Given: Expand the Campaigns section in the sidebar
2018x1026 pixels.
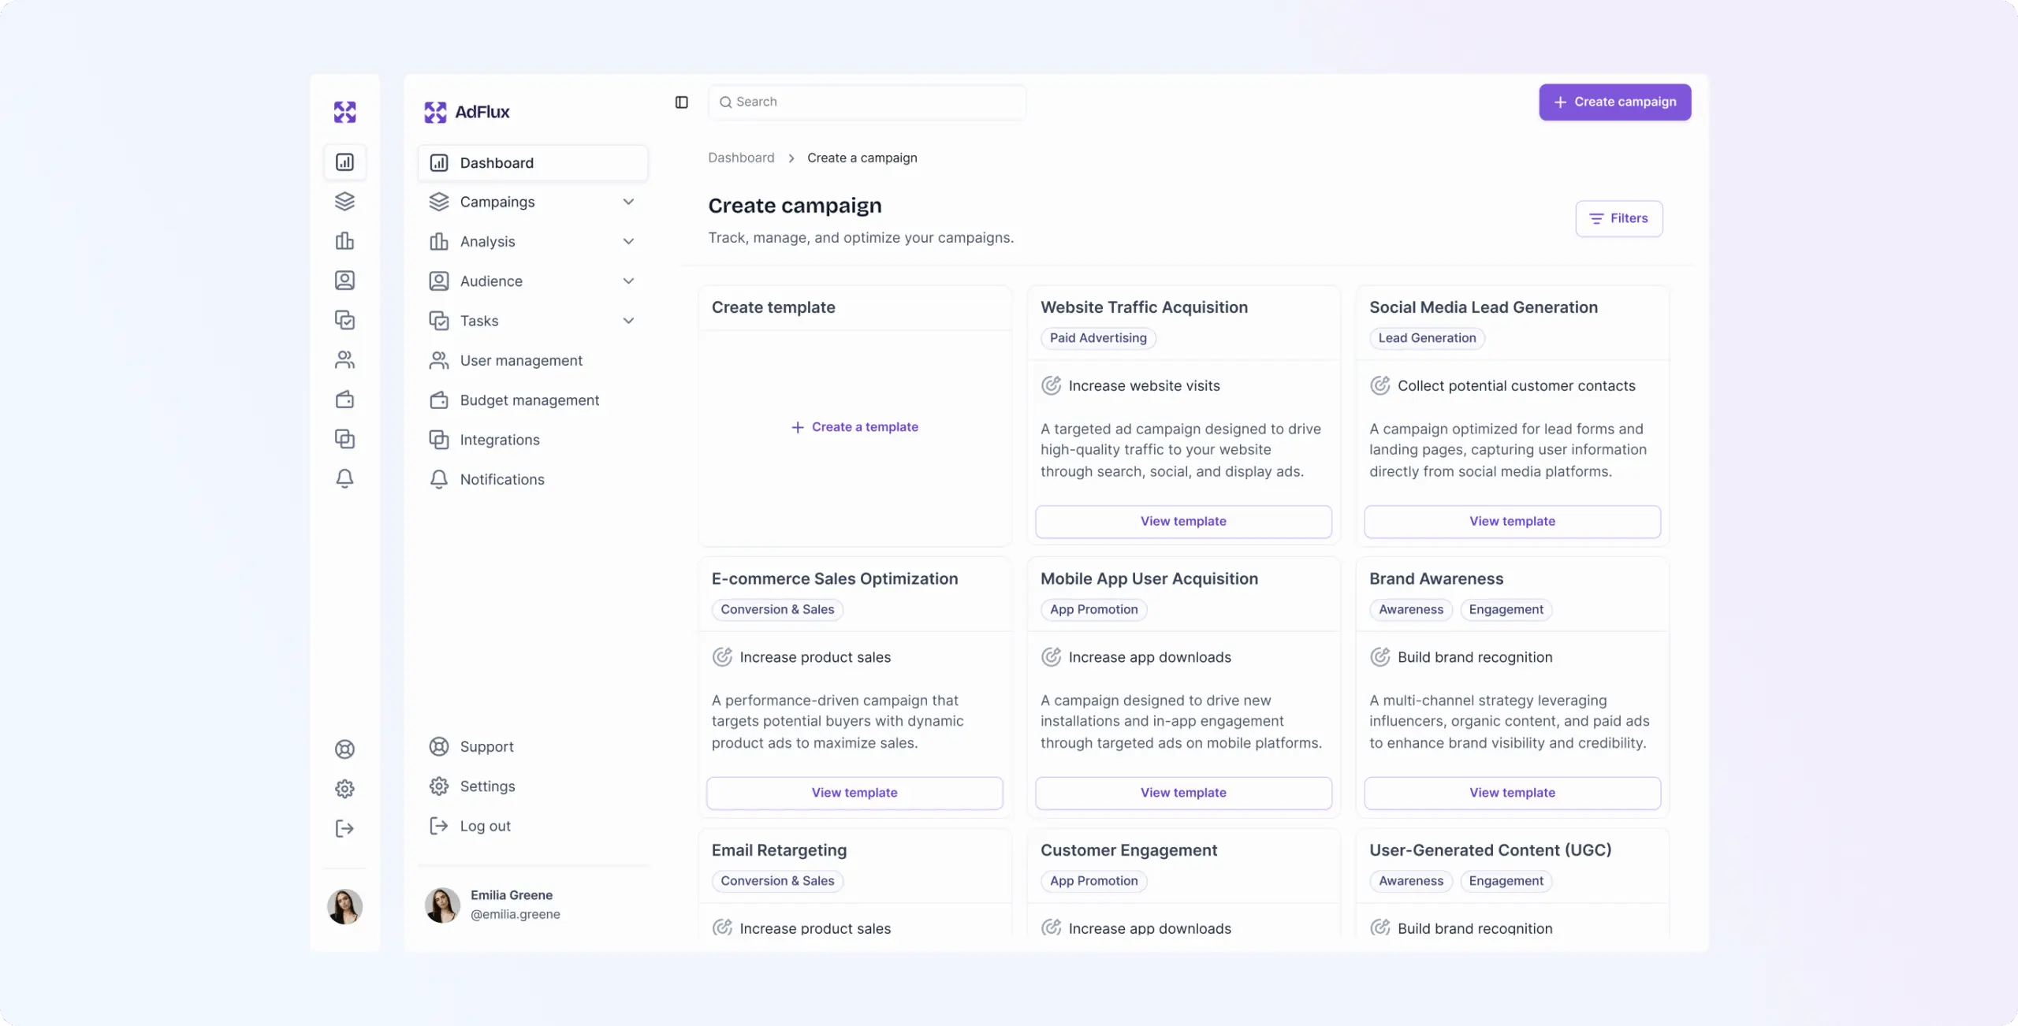Looking at the screenshot, I should pos(628,202).
